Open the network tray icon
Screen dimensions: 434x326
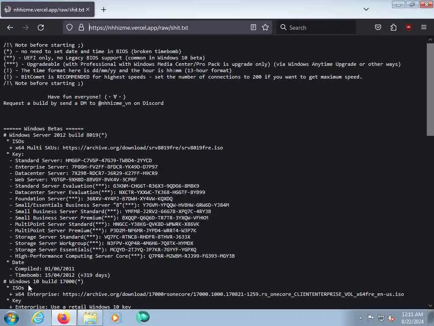point(381,318)
